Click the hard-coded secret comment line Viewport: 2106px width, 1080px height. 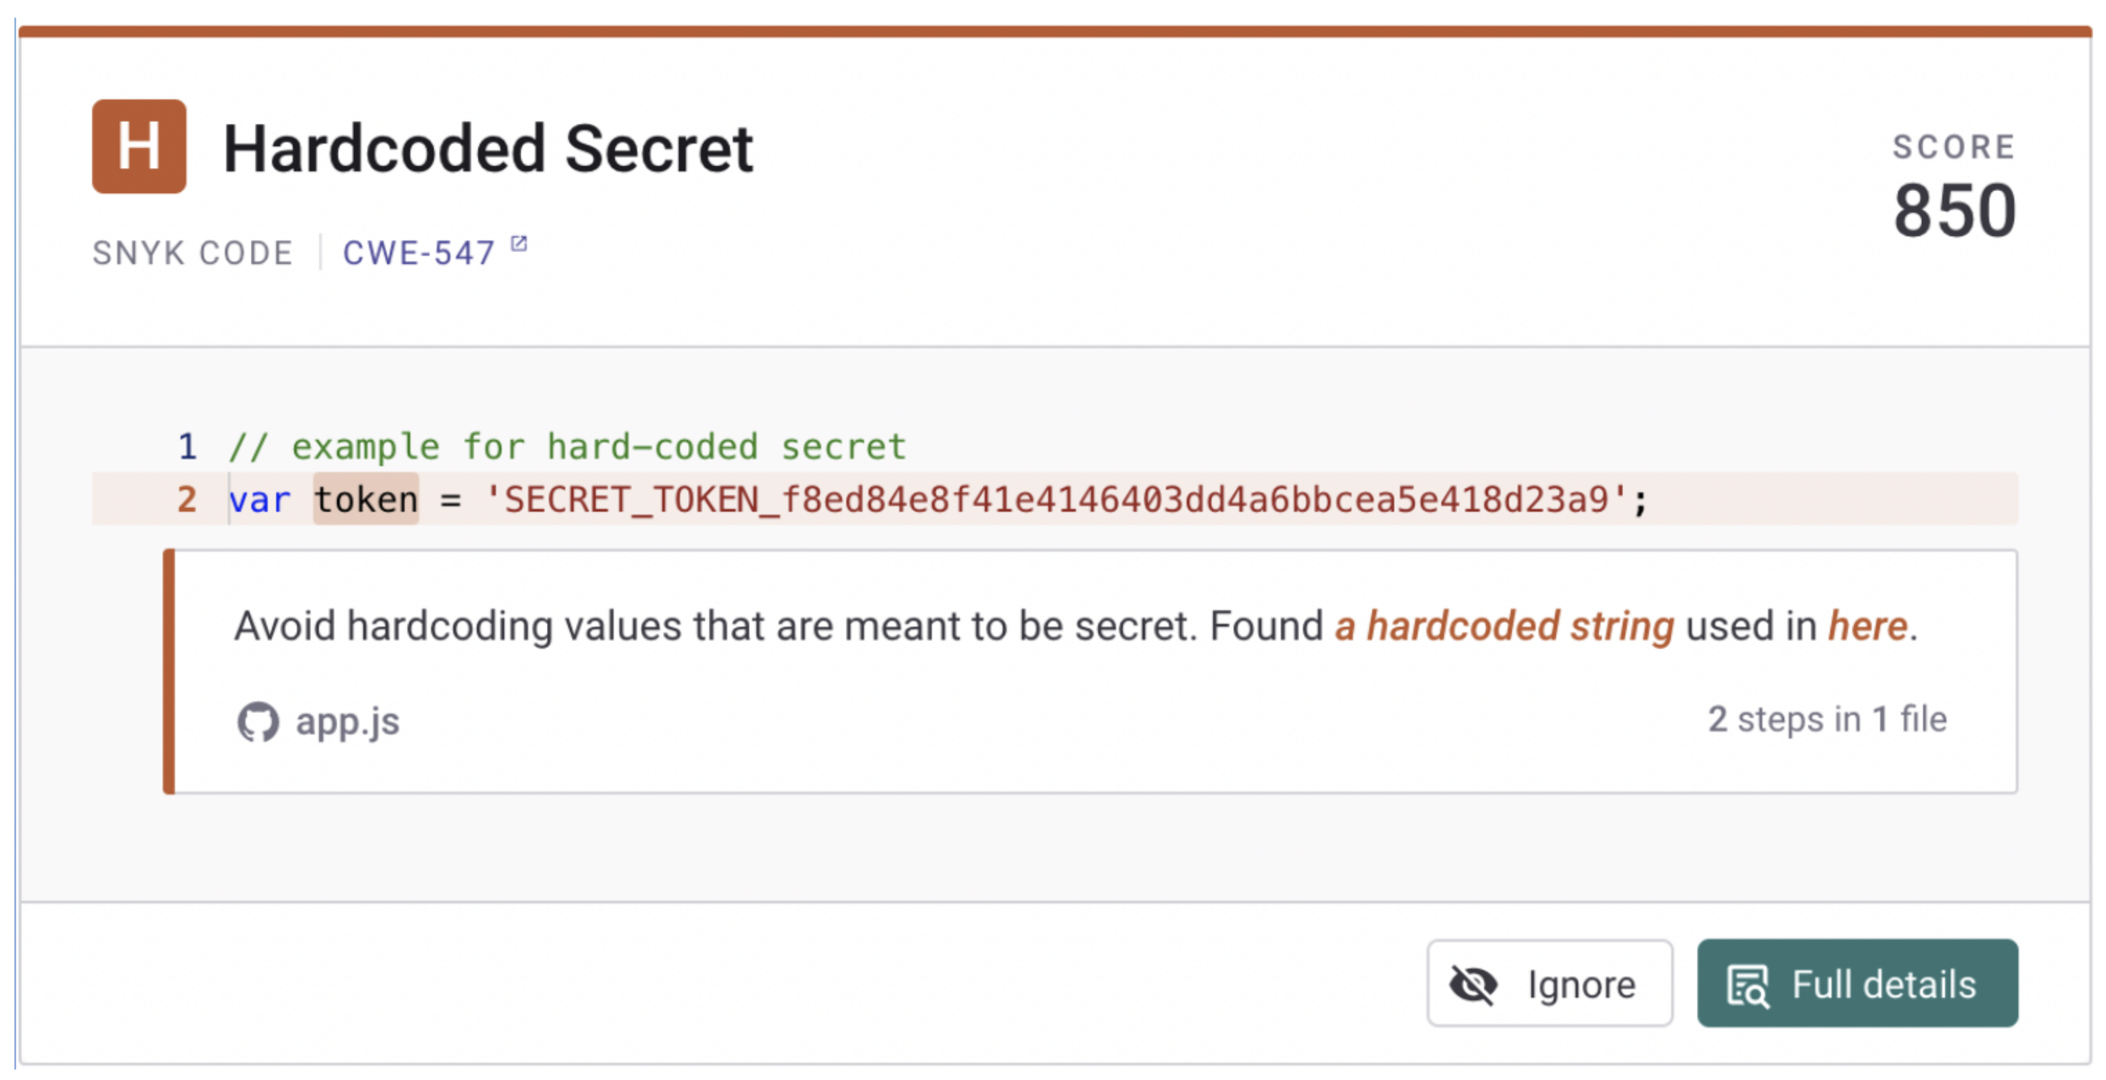pos(568,447)
